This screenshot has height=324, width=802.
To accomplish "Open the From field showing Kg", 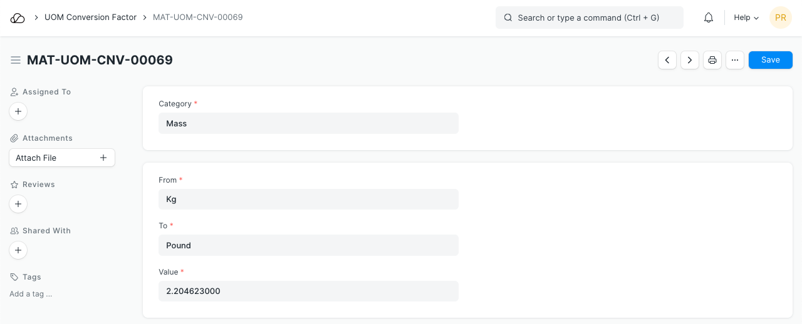I will (x=308, y=200).
